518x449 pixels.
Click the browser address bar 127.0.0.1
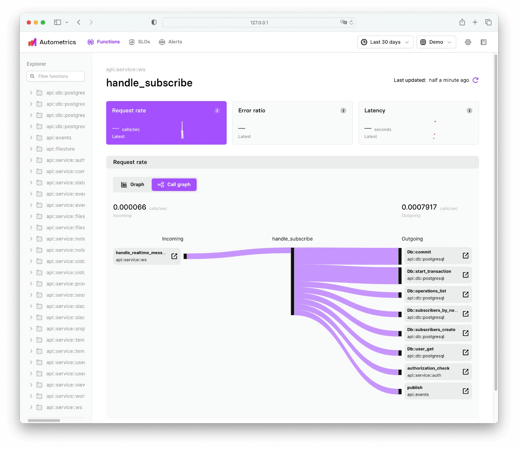259,22
